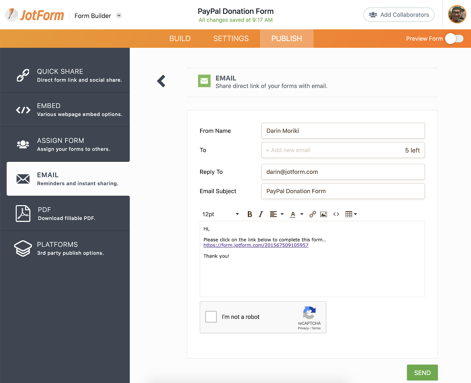Click the Add new email field
The width and height of the screenshot is (471, 383).
tap(333, 150)
